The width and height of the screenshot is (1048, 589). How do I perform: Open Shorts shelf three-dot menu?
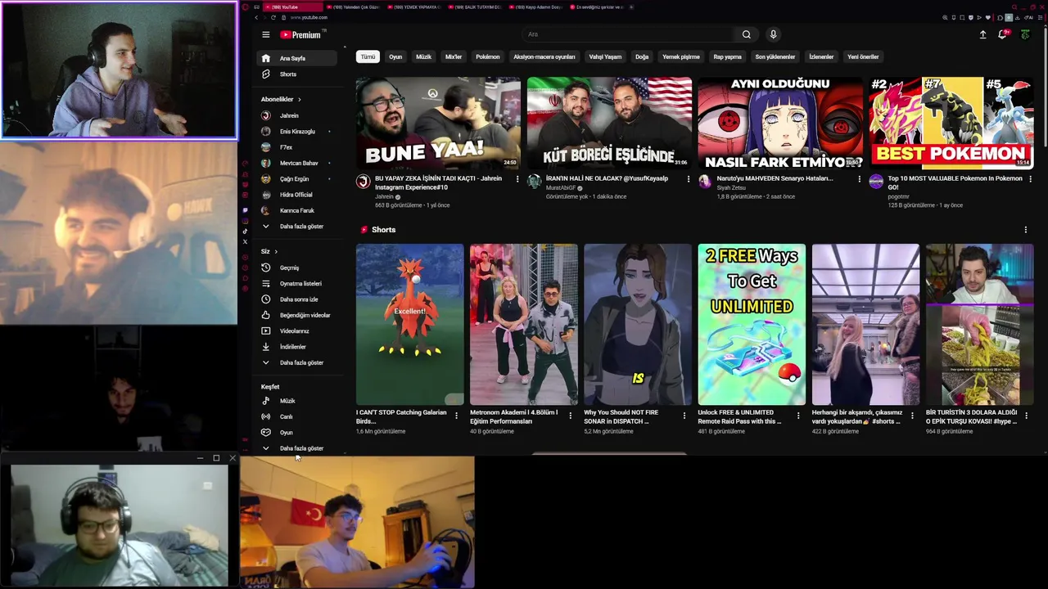click(x=1025, y=230)
